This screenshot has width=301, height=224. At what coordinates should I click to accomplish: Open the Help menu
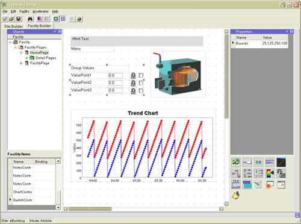[55, 11]
